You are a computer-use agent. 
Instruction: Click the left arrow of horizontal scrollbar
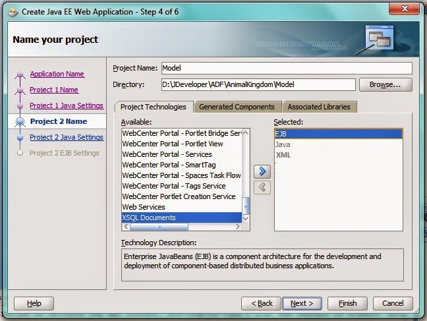(126, 227)
